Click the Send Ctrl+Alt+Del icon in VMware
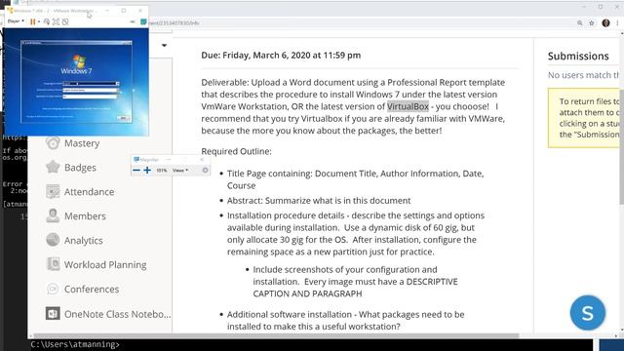The image size is (624, 351). [47, 21]
